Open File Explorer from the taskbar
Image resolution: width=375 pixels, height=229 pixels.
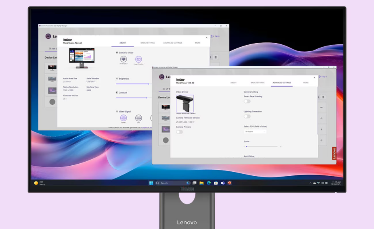(201, 183)
